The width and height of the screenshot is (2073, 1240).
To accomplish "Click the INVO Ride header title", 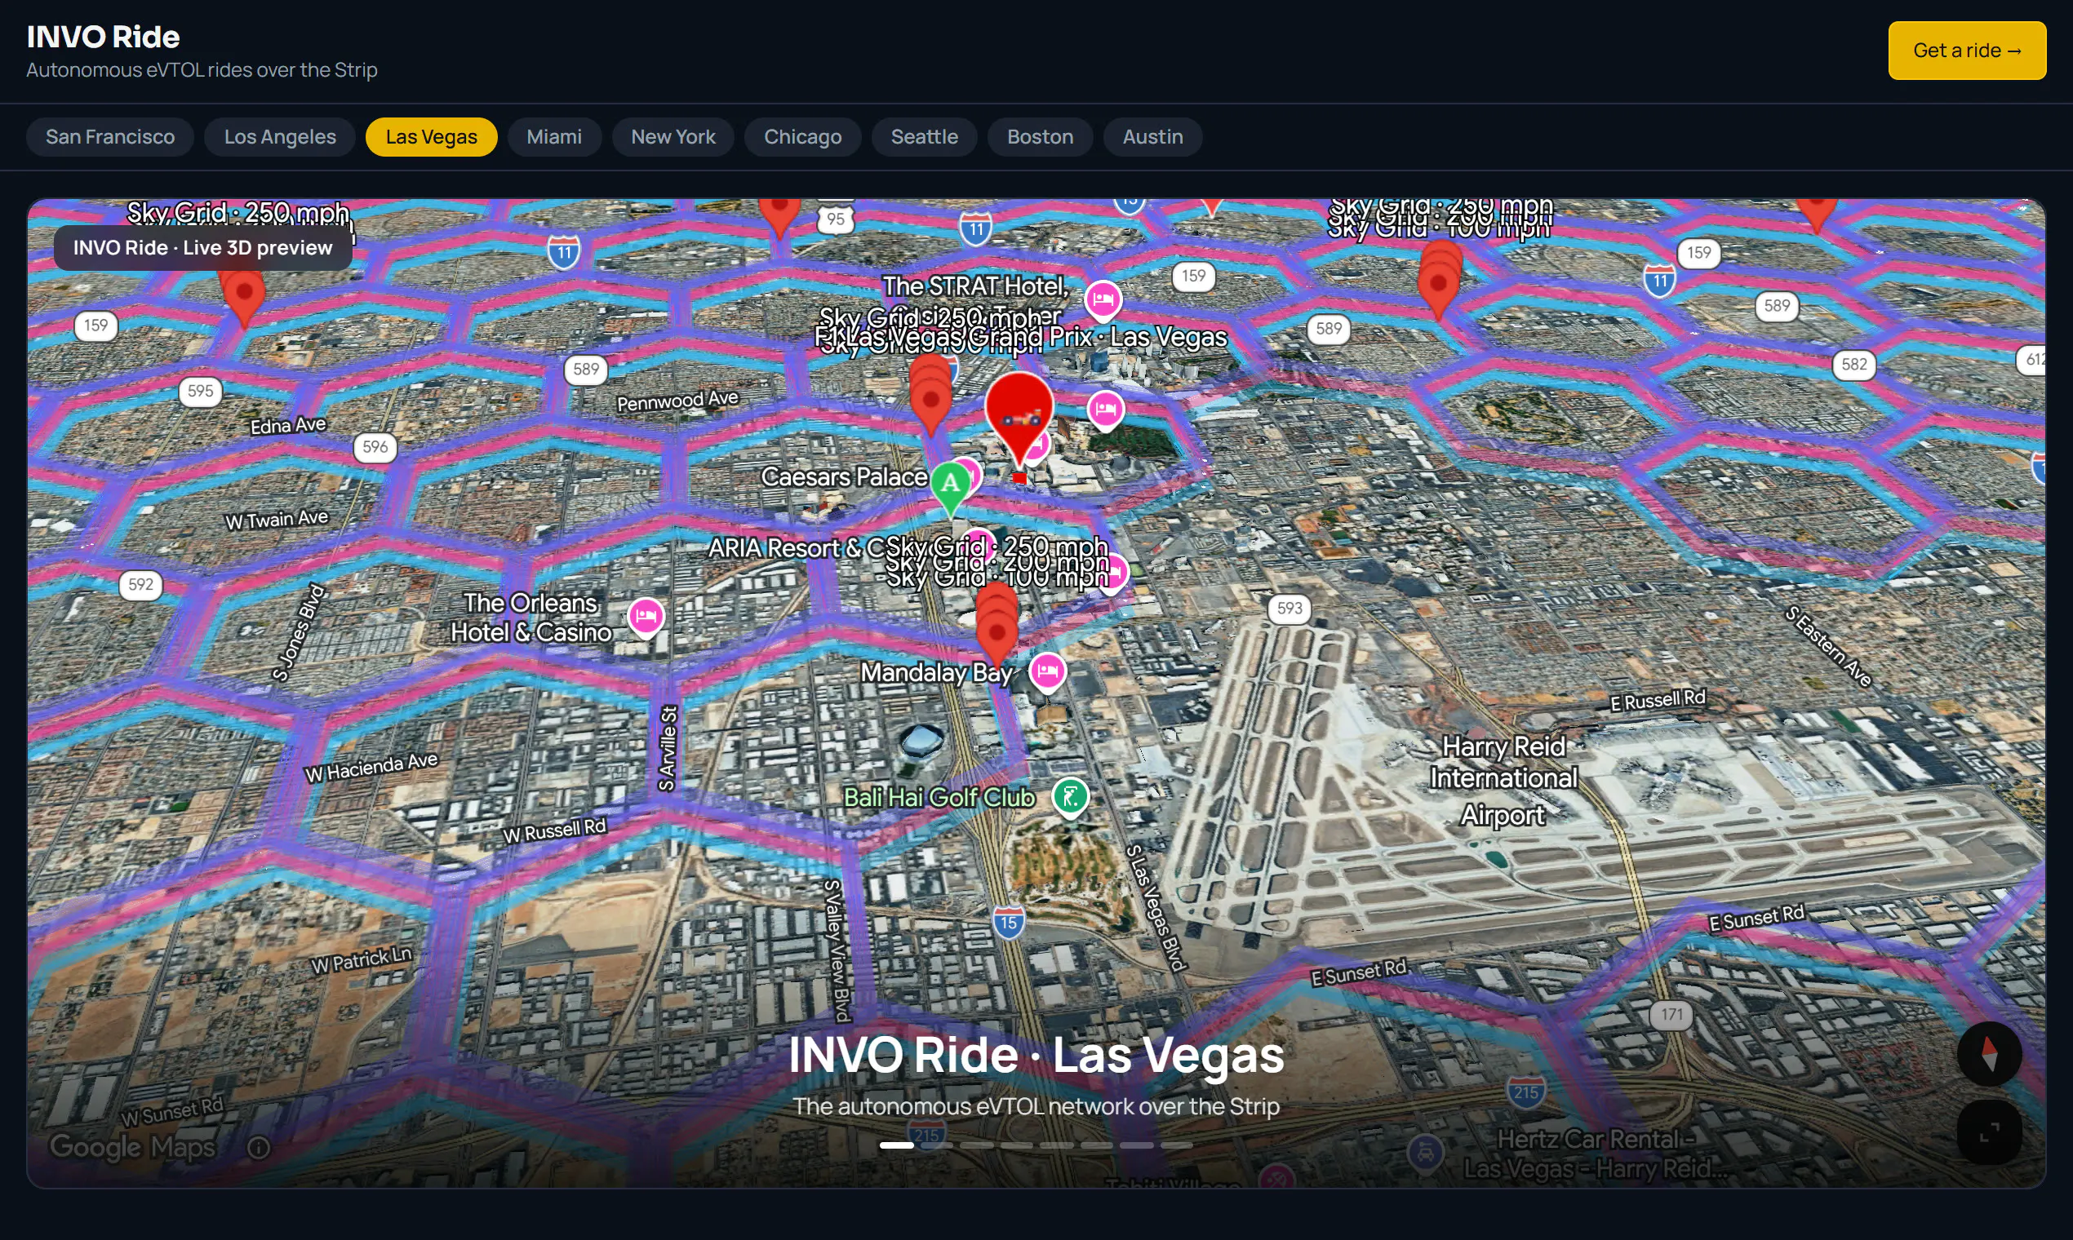I will [x=104, y=37].
